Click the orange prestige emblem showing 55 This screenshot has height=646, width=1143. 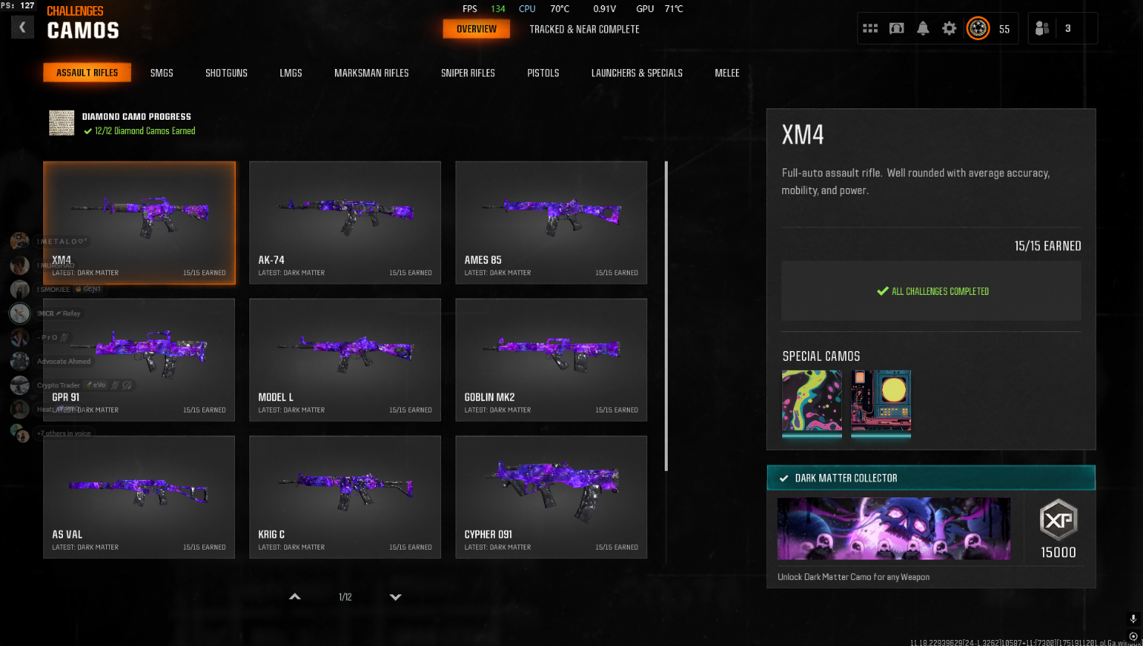click(x=979, y=28)
